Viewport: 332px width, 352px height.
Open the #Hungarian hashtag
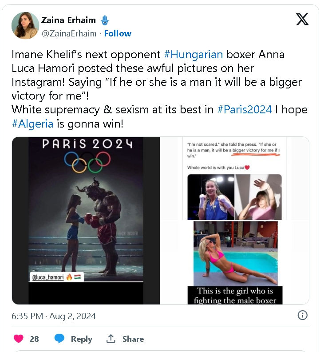tap(194, 55)
